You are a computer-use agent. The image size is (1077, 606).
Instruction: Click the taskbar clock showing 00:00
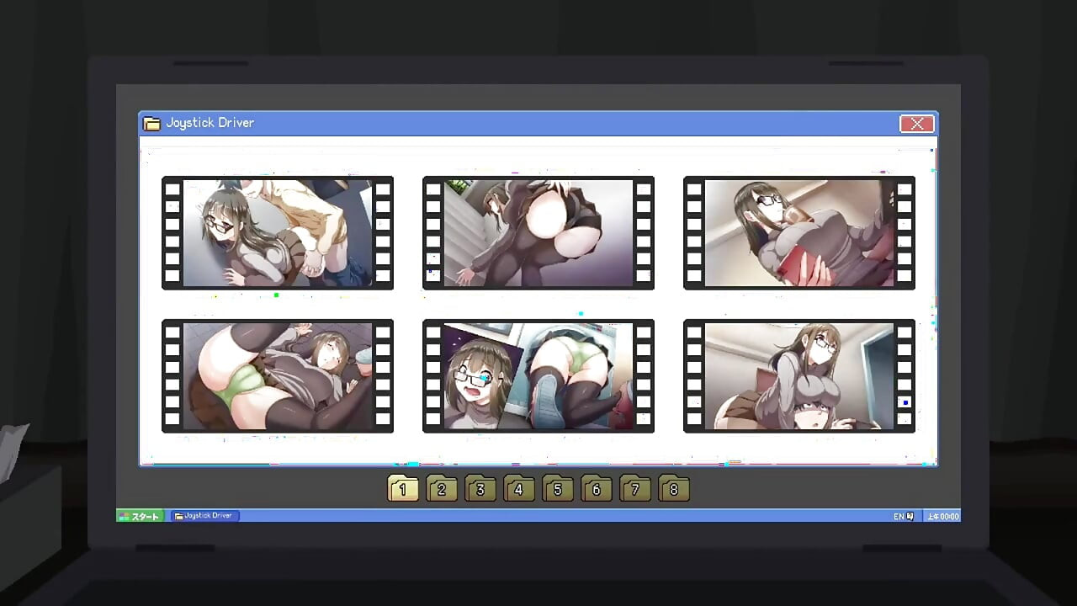click(x=942, y=516)
